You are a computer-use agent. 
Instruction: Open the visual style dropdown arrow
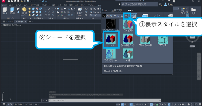point(126,16)
